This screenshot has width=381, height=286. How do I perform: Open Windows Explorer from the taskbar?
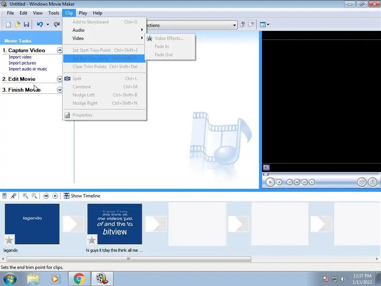(x=33, y=279)
